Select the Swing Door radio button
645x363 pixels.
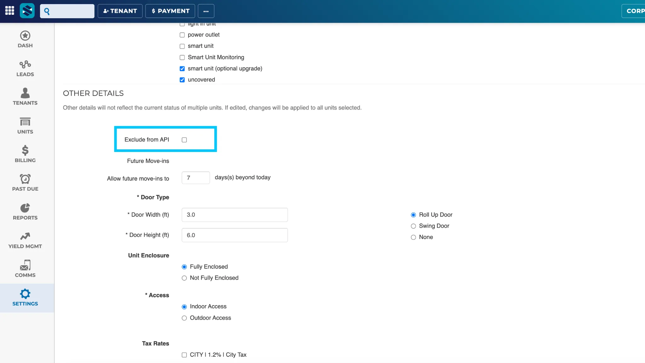[413, 226]
